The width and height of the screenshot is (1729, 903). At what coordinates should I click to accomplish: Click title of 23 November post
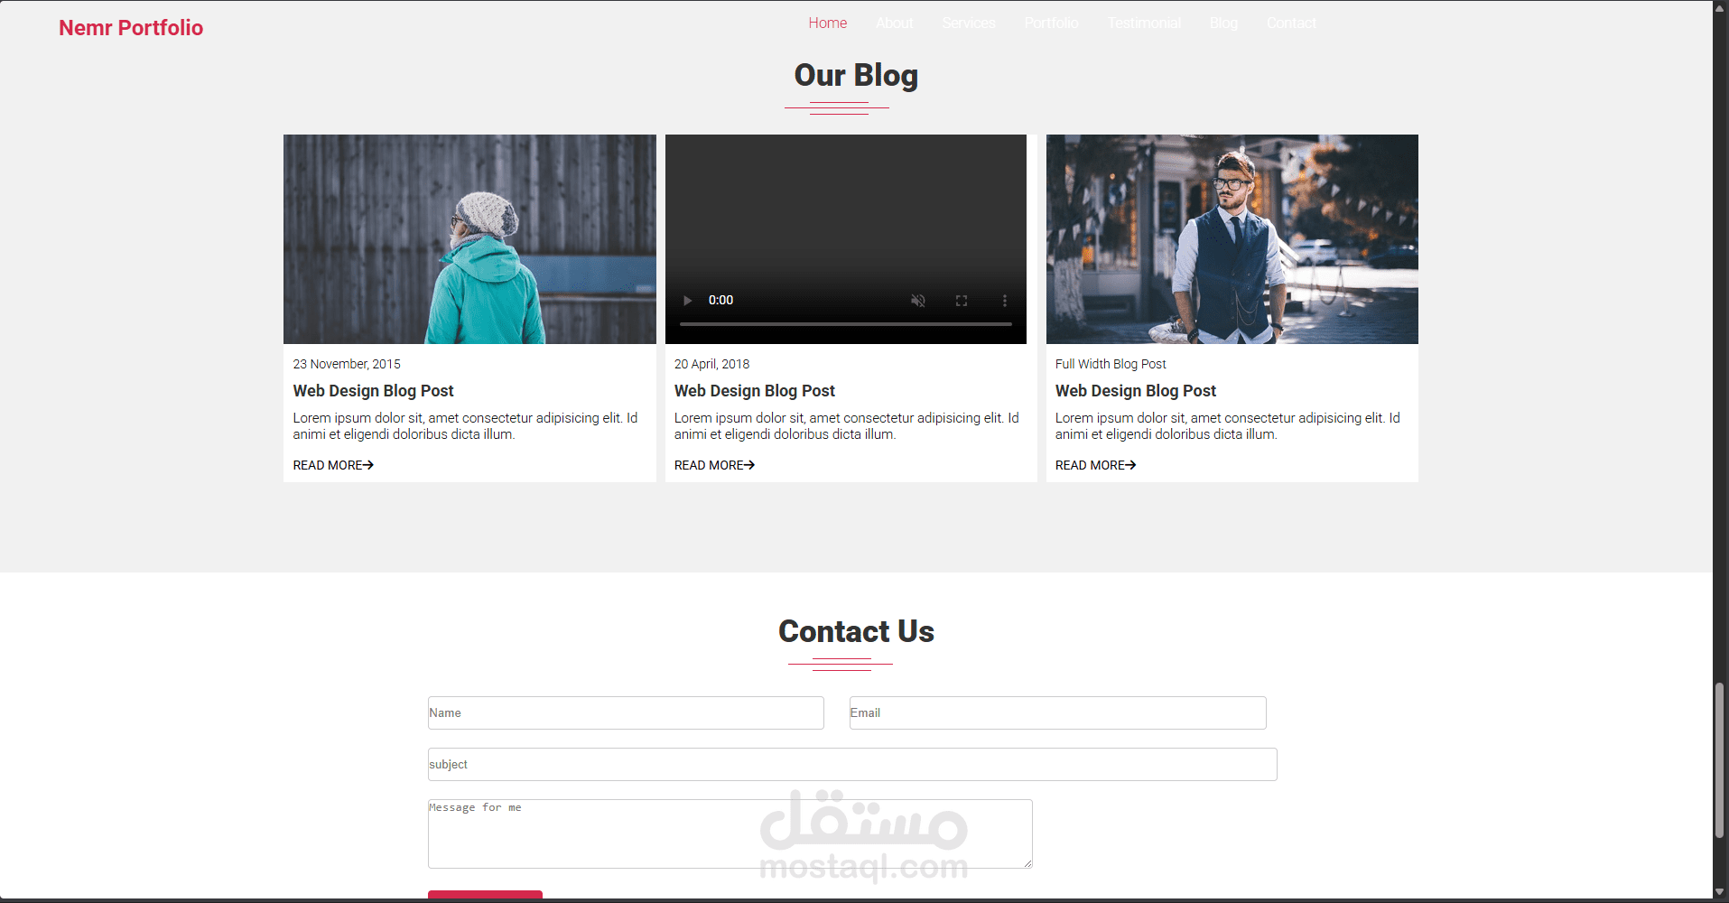[x=373, y=391]
